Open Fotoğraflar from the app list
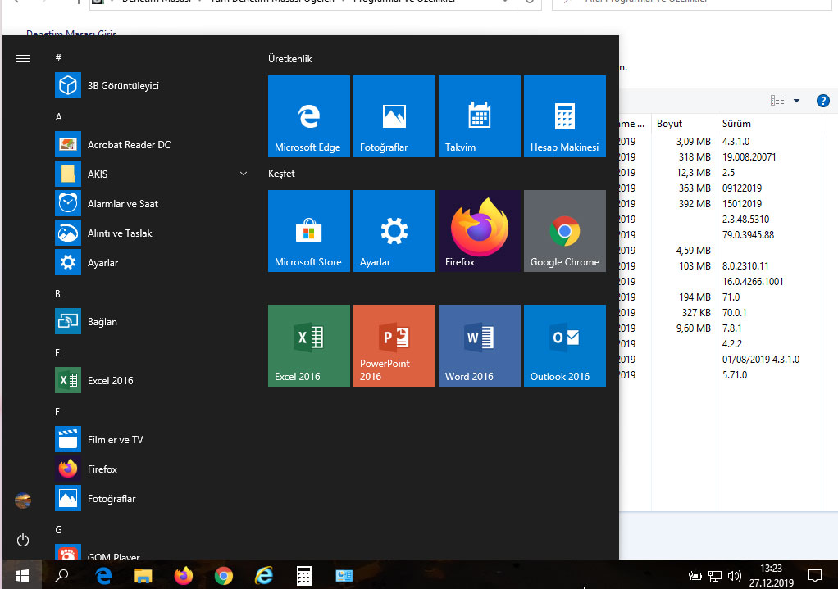Screen dimensions: 838x589 click(151, 499)
